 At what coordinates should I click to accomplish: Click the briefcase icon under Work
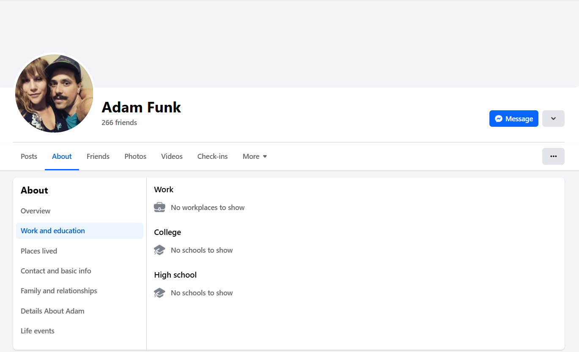(159, 207)
